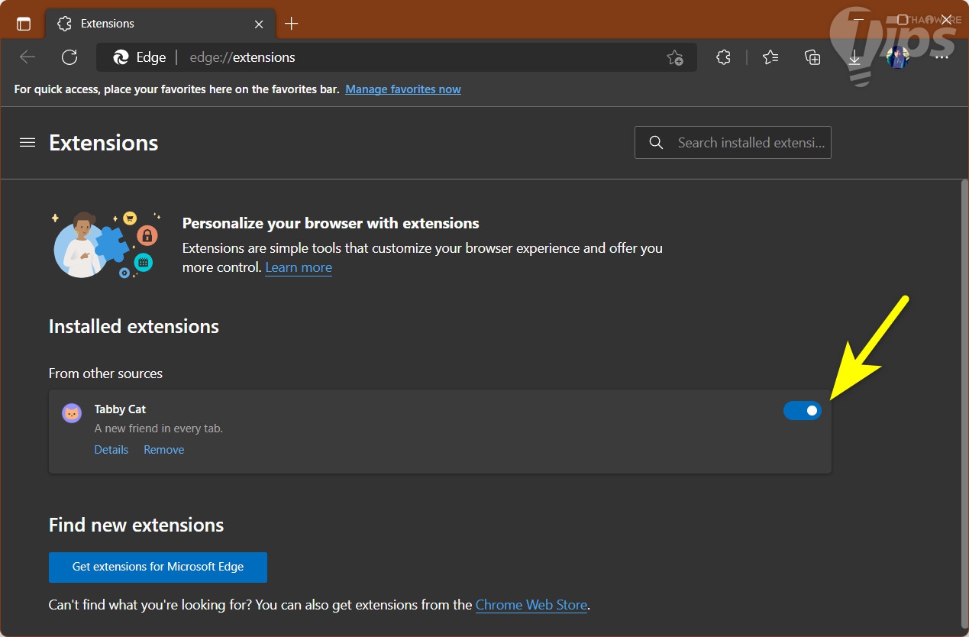Refresh the page with reload icon
The width and height of the screenshot is (969, 637).
(69, 57)
